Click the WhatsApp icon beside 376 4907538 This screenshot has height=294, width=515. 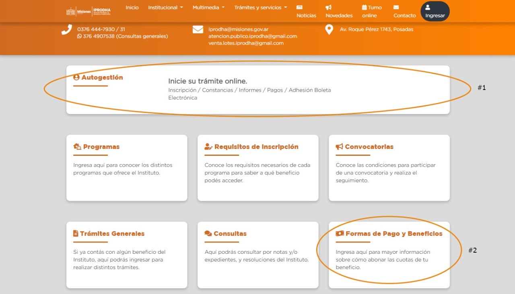pyautogui.click(x=79, y=36)
